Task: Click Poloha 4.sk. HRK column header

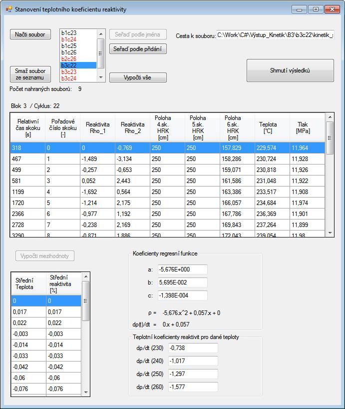Action: [x=163, y=128]
